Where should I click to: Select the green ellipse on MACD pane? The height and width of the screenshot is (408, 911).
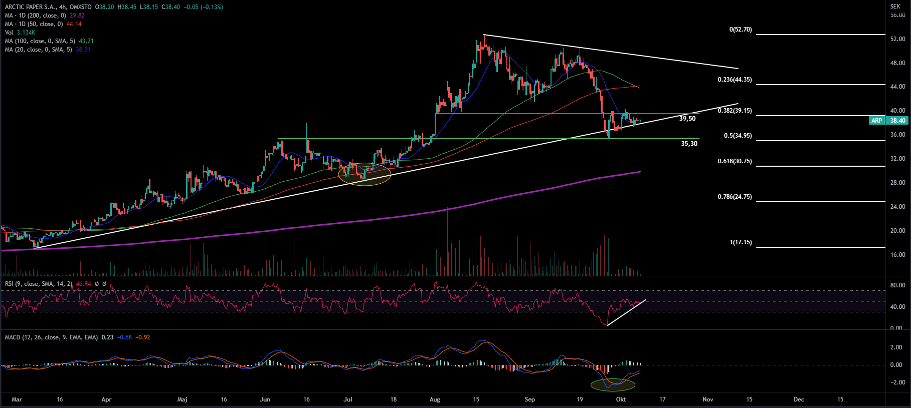pos(613,384)
